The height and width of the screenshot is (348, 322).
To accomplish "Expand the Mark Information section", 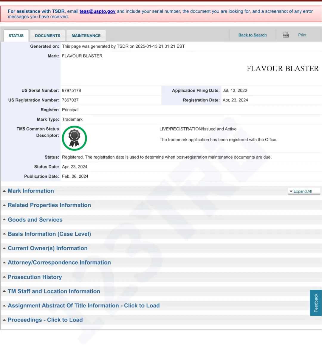I will click(x=31, y=191).
